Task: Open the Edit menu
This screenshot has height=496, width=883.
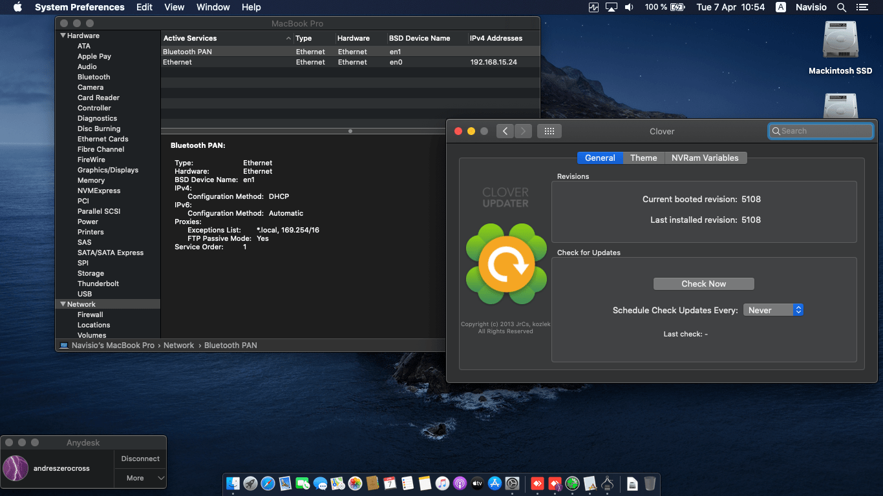Action: tap(145, 7)
